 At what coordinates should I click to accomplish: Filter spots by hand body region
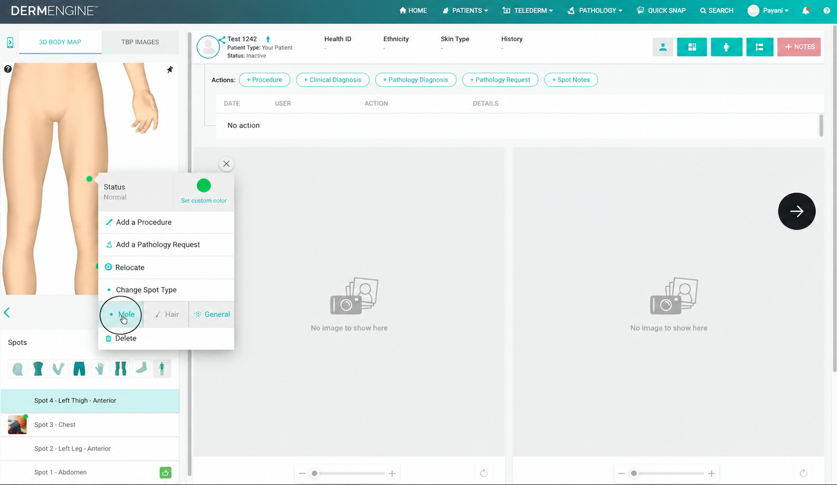click(100, 369)
